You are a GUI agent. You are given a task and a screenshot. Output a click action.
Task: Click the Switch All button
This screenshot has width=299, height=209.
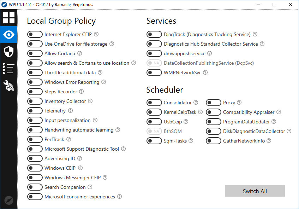(255, 191)
